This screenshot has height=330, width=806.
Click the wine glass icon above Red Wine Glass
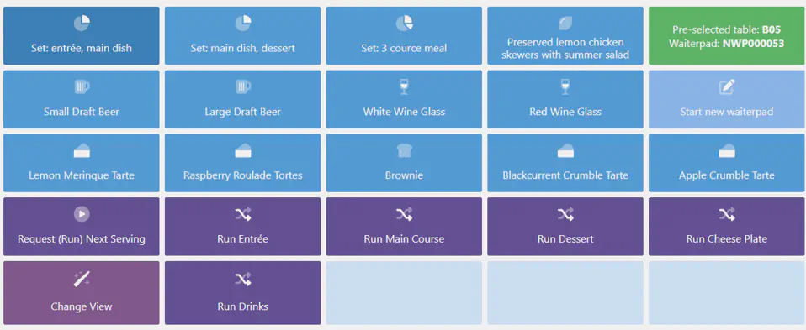pyautogui.click(x=565, y=86)
